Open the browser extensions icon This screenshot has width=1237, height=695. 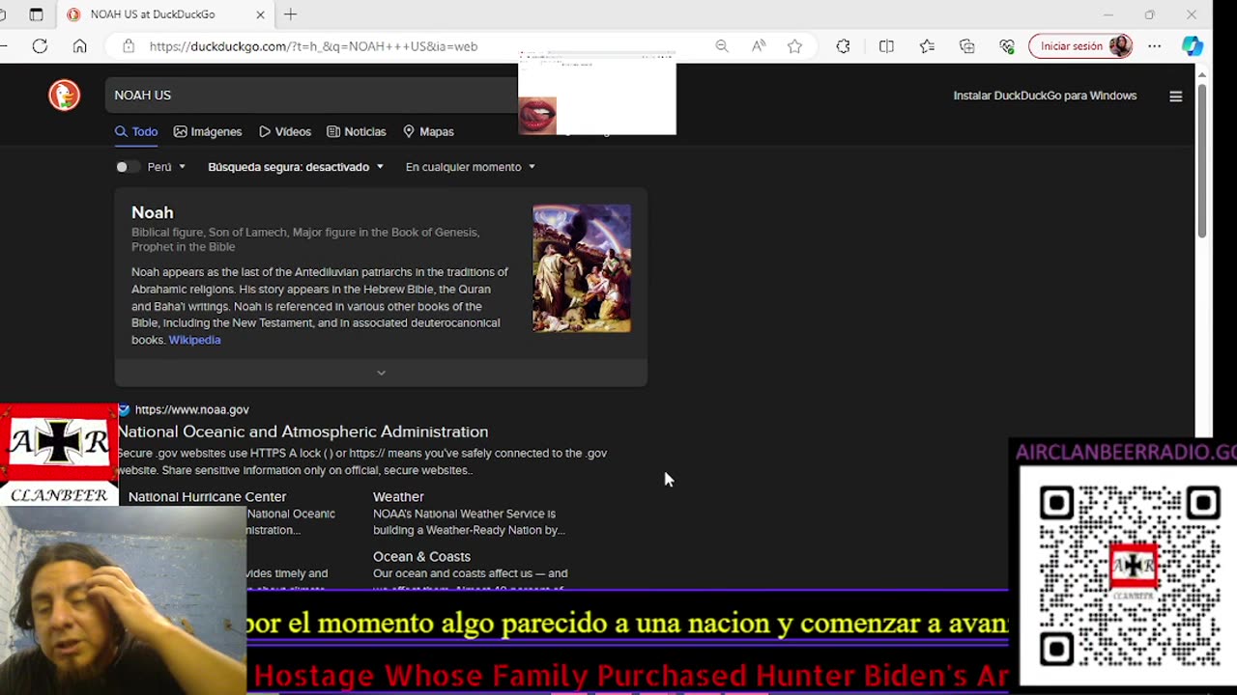[x=843, y=45]
